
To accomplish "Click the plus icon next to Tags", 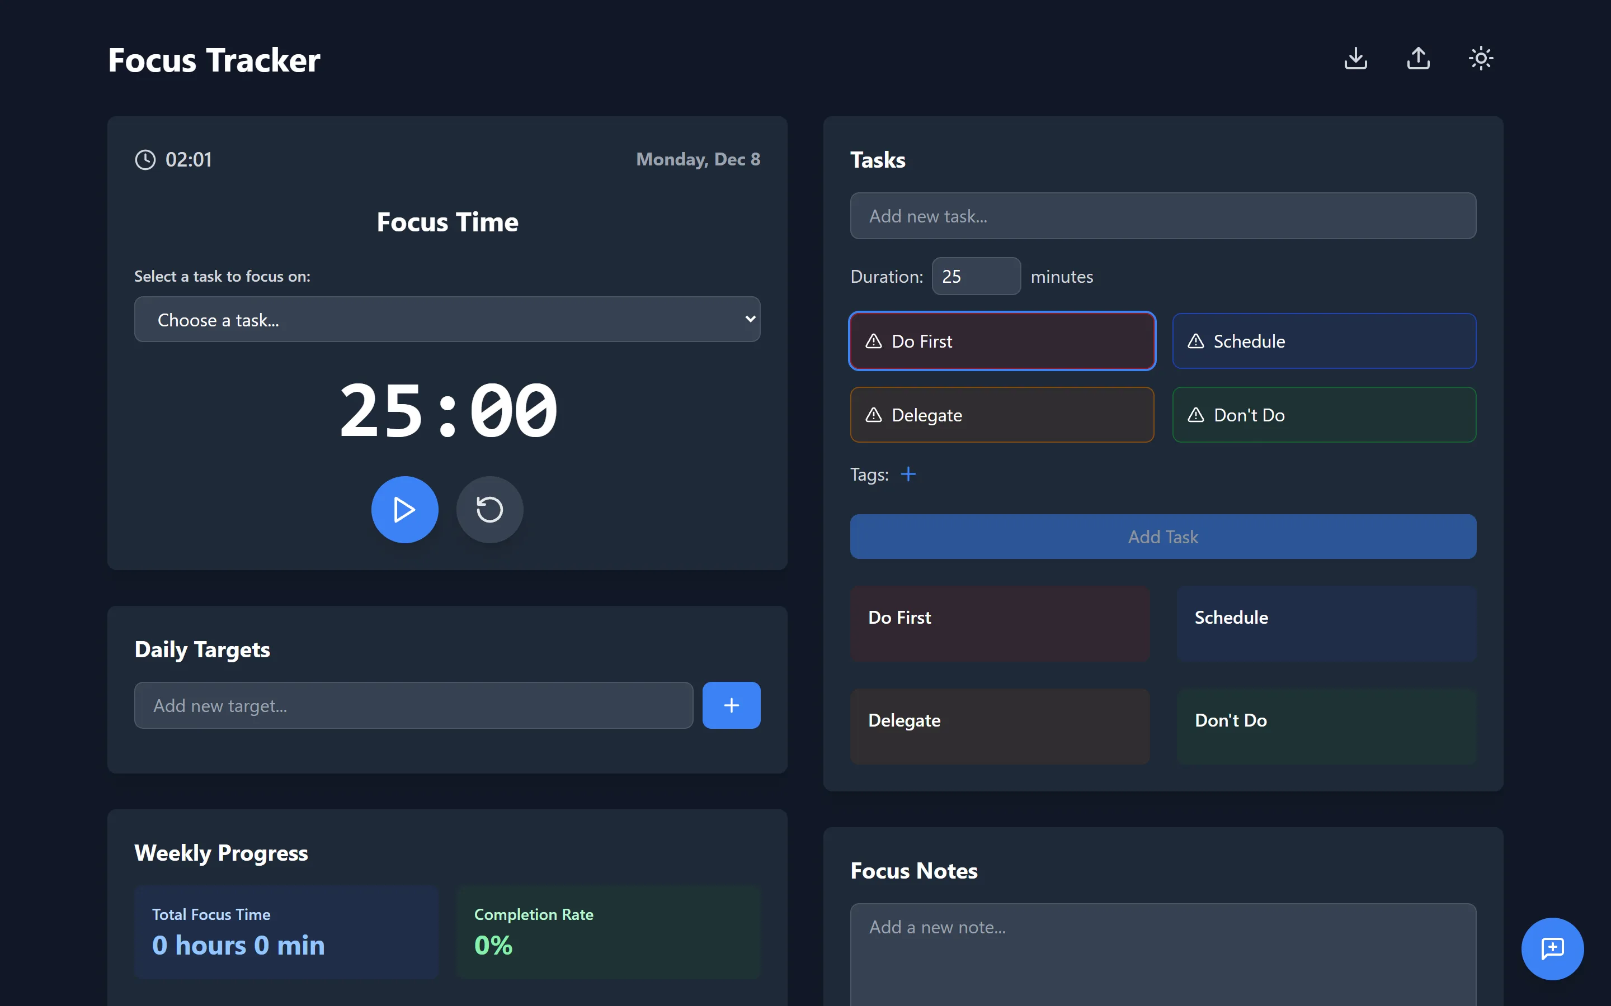I will point(908,474).
